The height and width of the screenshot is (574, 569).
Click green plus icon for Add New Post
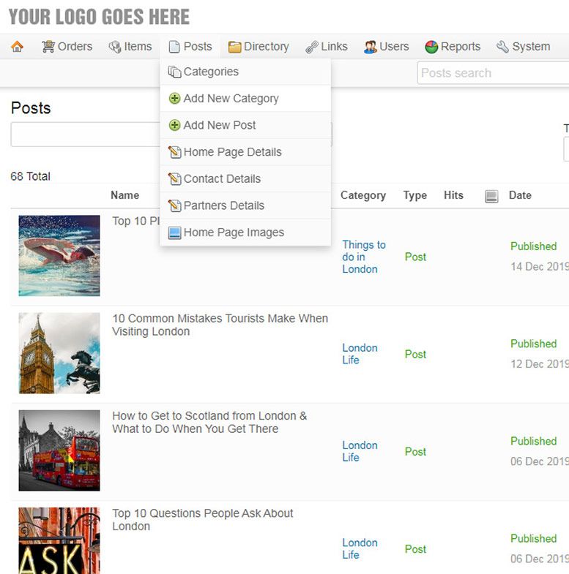tap(174, 125)
